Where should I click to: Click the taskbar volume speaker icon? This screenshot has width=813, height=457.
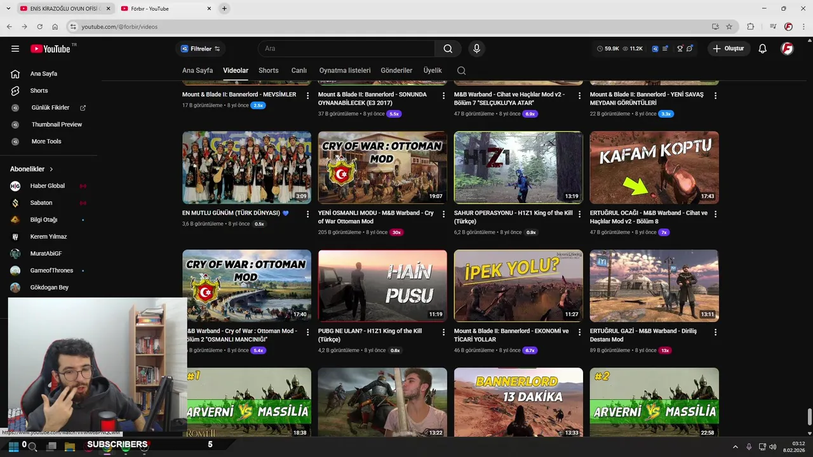[772, 447]
